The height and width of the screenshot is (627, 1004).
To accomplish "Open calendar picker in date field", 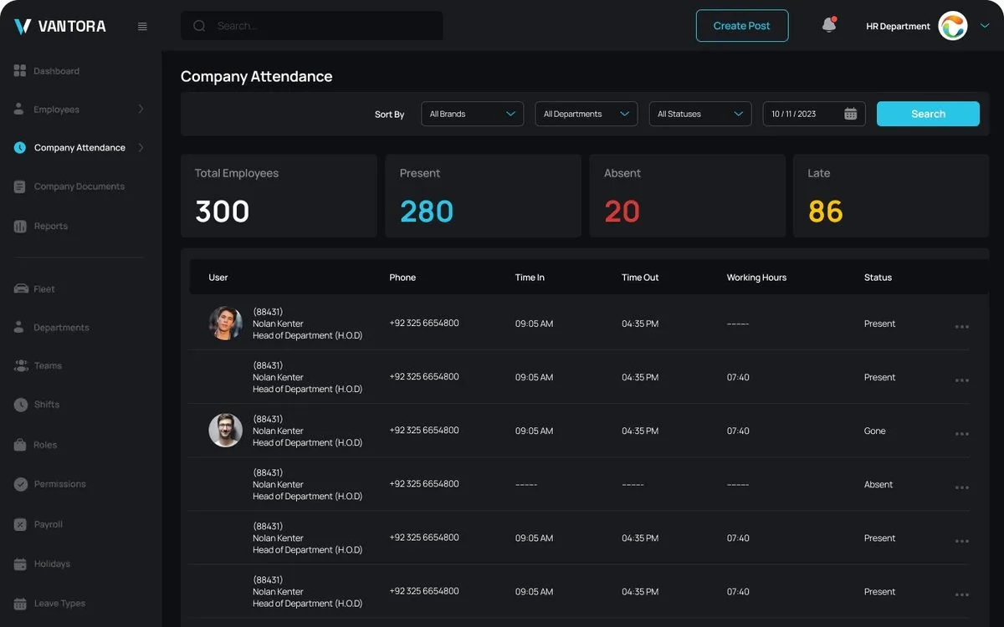I will 850,114.
